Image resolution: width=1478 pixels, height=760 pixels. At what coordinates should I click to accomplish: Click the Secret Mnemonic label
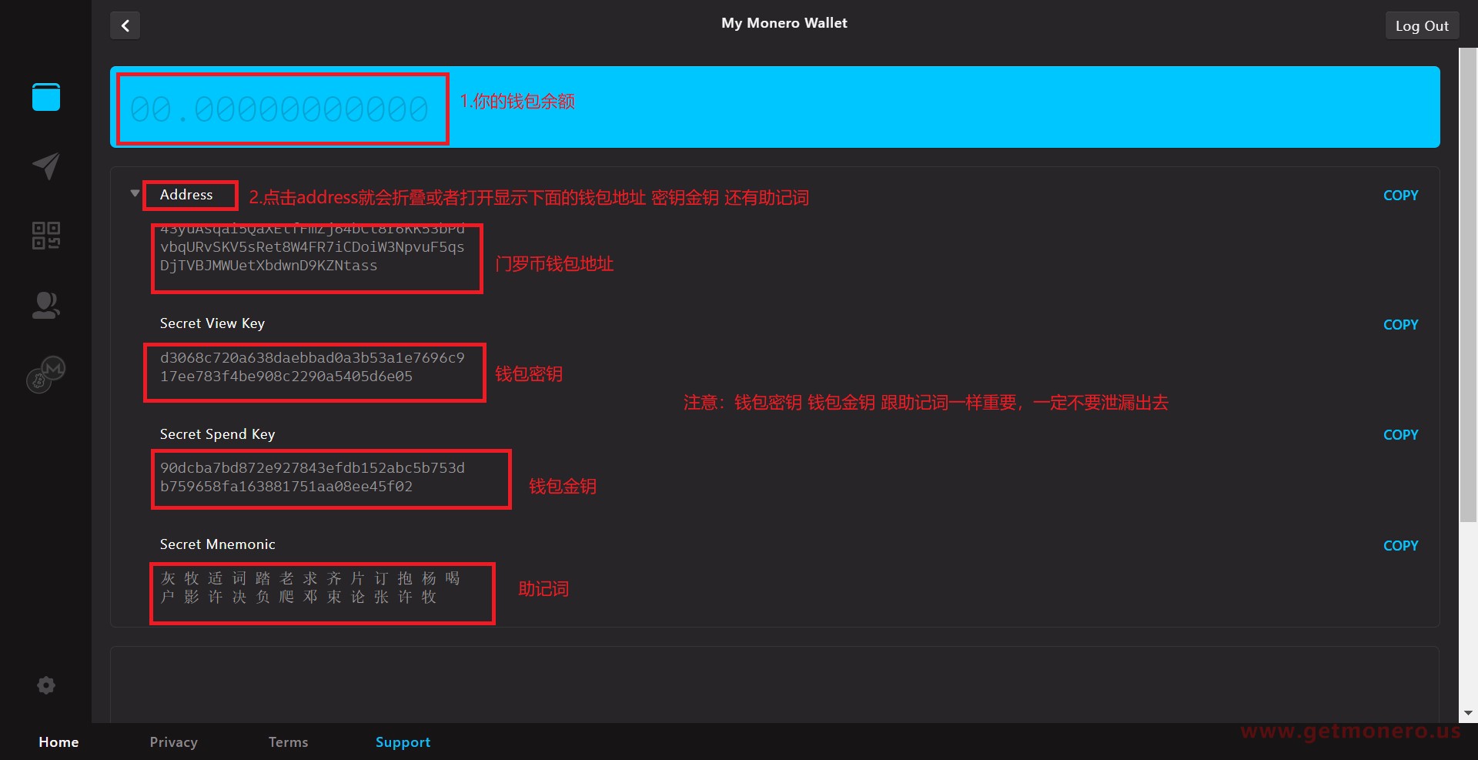(217, 544)
